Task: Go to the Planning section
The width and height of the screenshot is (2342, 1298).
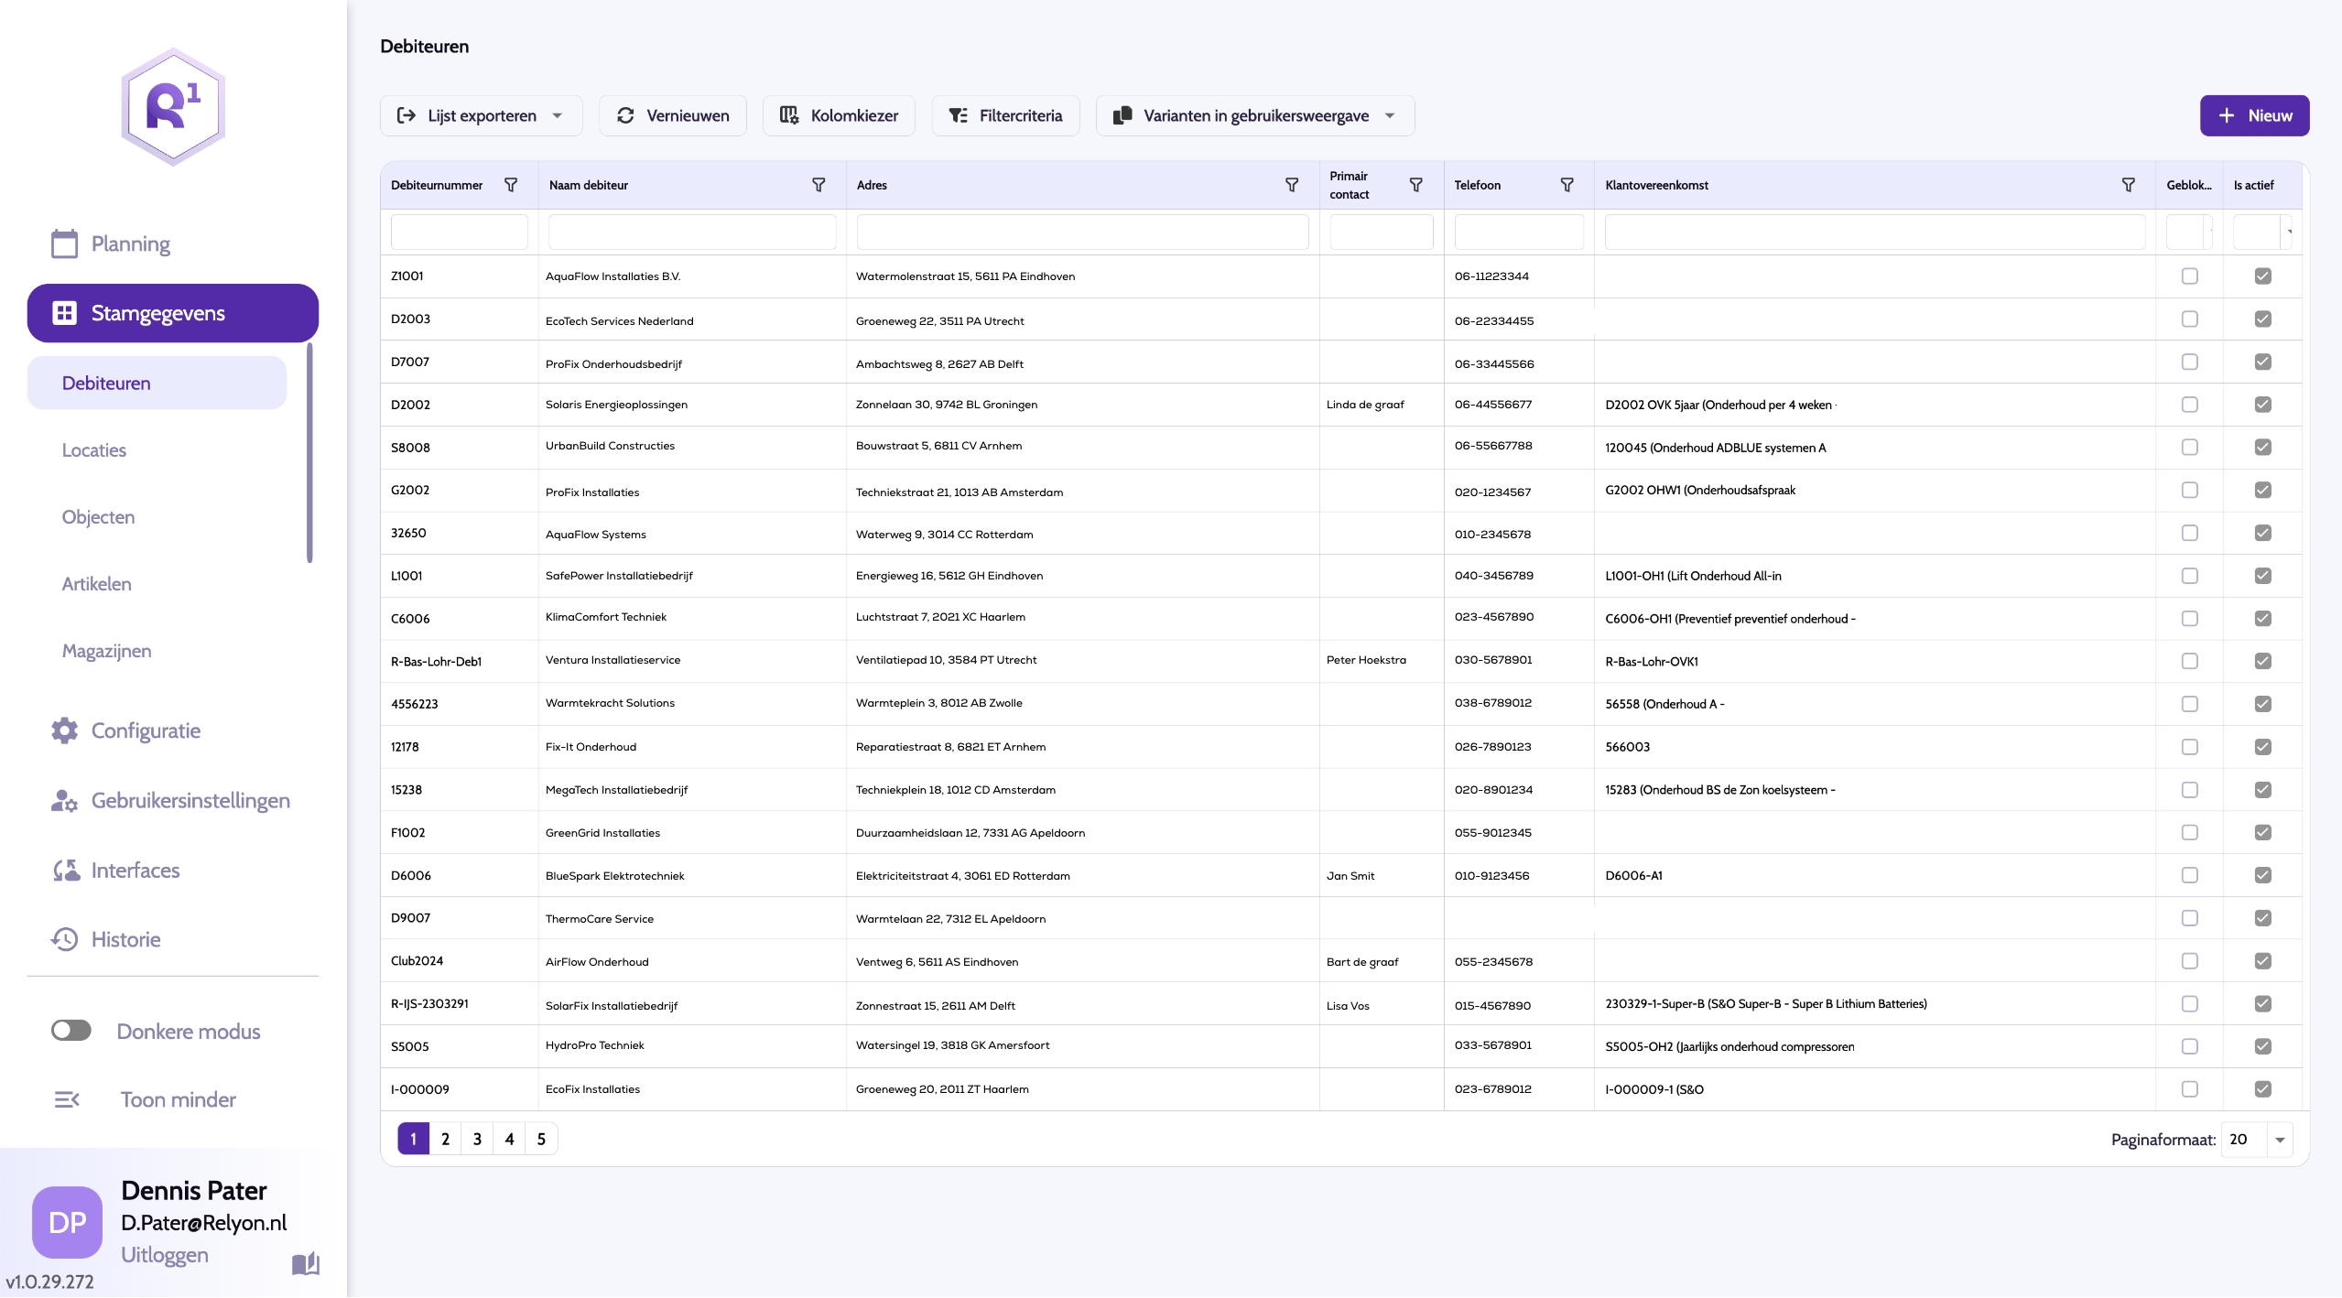Action: 130,243
